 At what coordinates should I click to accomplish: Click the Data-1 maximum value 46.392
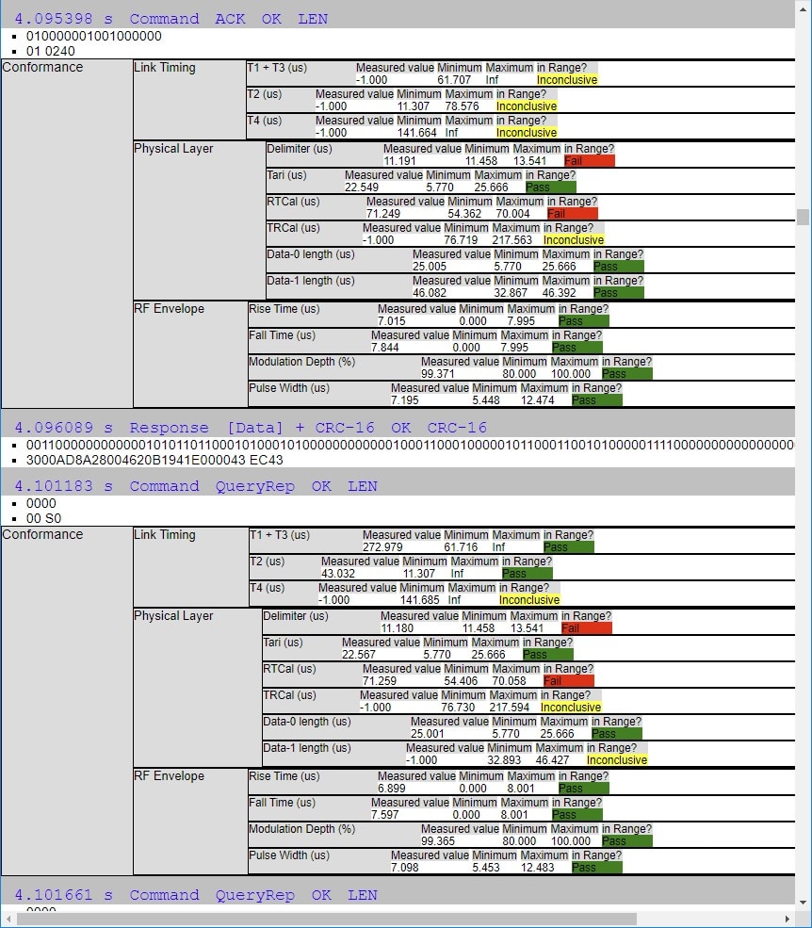click(x=559, y=293)
